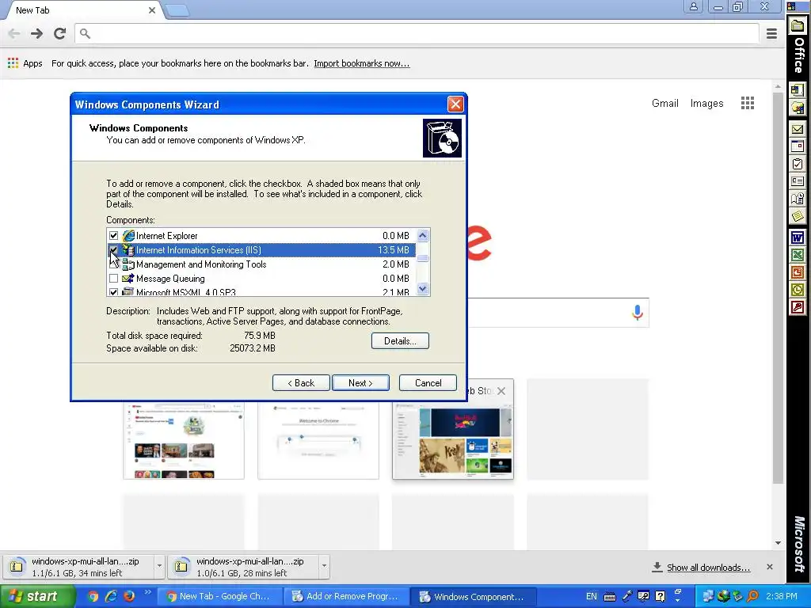Click the New Appointment calendar icon

point(797,146)
